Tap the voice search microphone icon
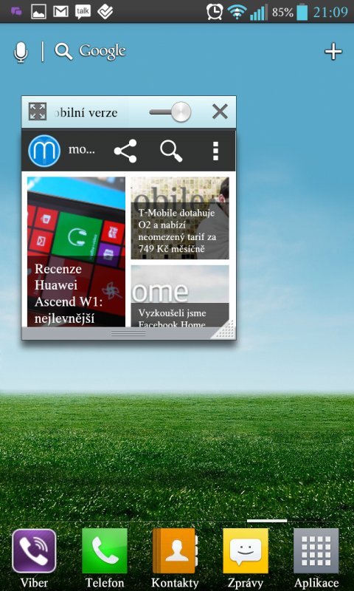 tap(21, 52)
